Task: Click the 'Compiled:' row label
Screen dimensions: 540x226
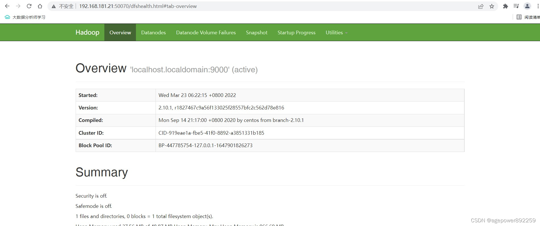Action: [91, 120]
